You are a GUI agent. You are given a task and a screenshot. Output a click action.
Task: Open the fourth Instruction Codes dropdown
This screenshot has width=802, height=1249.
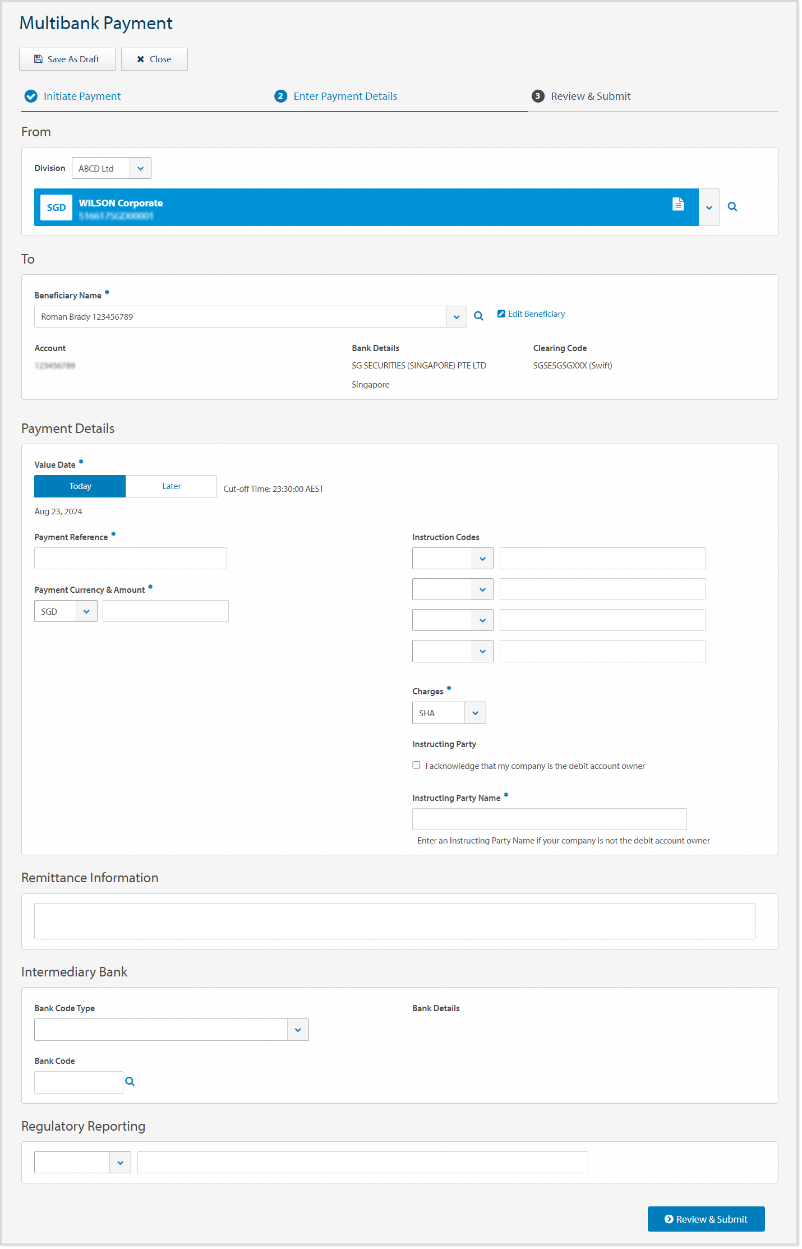pos(453,651)
